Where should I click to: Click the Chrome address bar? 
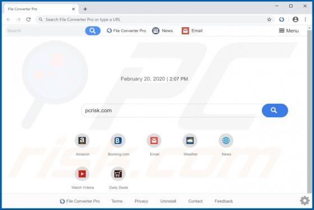click(x=154, y=20)
